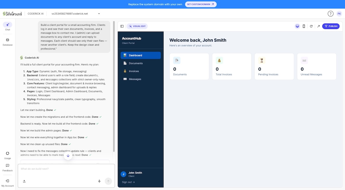Open Documents in AccountHub sidebar
This screenshot has height=190, width=345.
[x=141, y=63]
